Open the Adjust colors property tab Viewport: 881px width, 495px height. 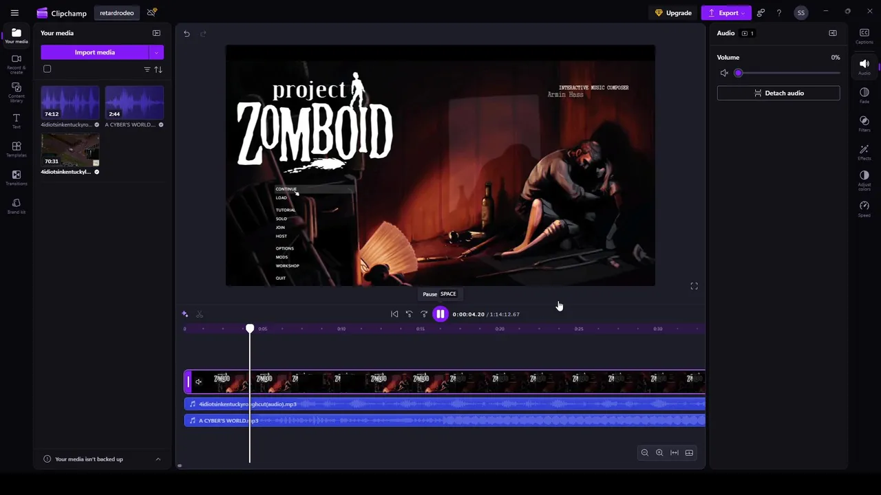(x=864, y=180)
